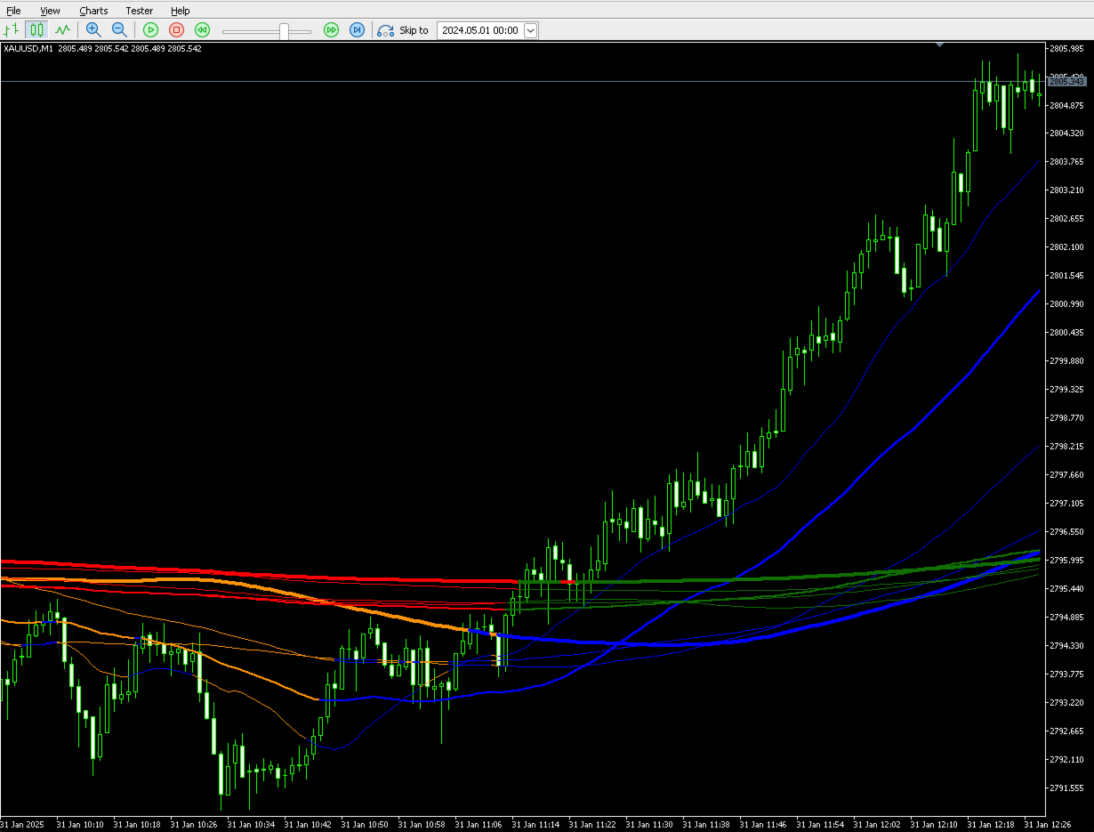1094x832 pixels.
Task: Click the current price label 2805.543
Action: pos(1067,81)
